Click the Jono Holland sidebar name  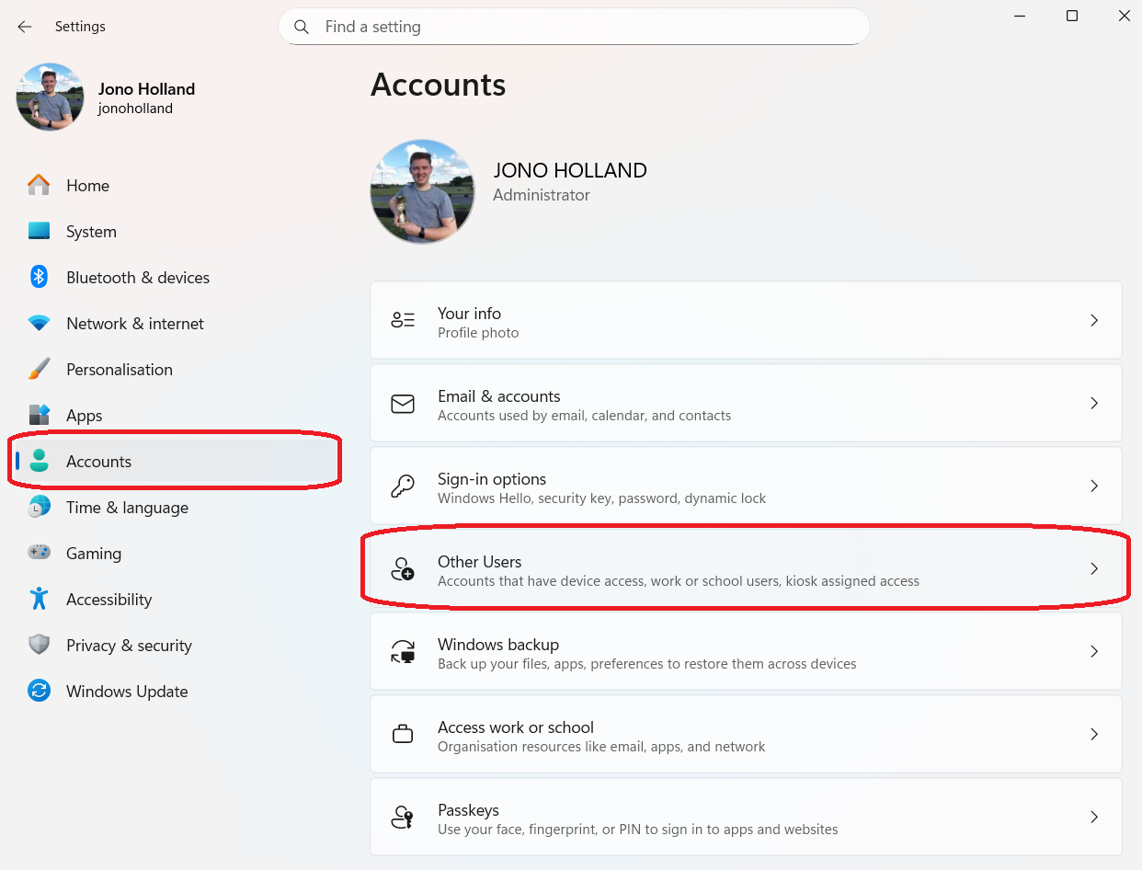click(x=147, y=89)
